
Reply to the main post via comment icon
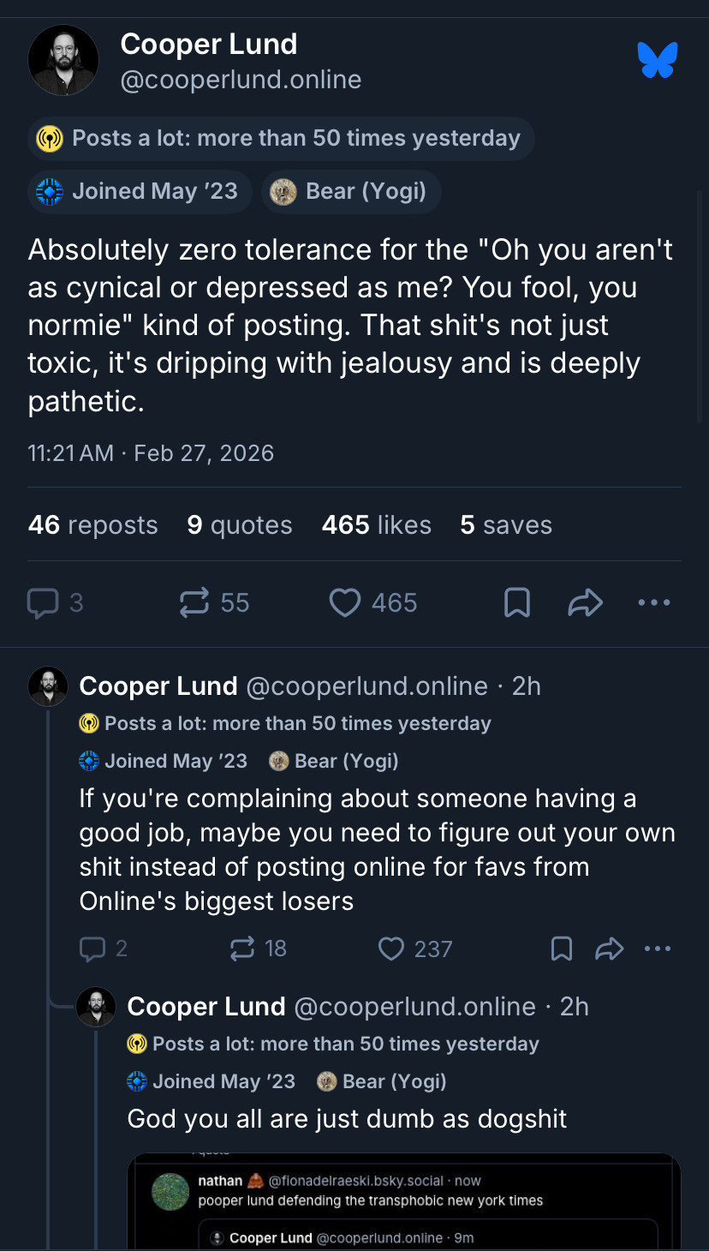(42, 603)
